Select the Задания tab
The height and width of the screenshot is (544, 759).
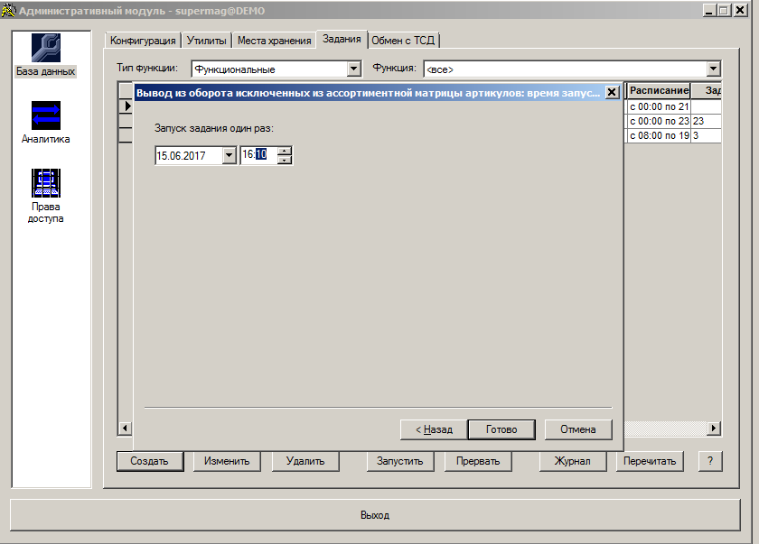point(342,39)
